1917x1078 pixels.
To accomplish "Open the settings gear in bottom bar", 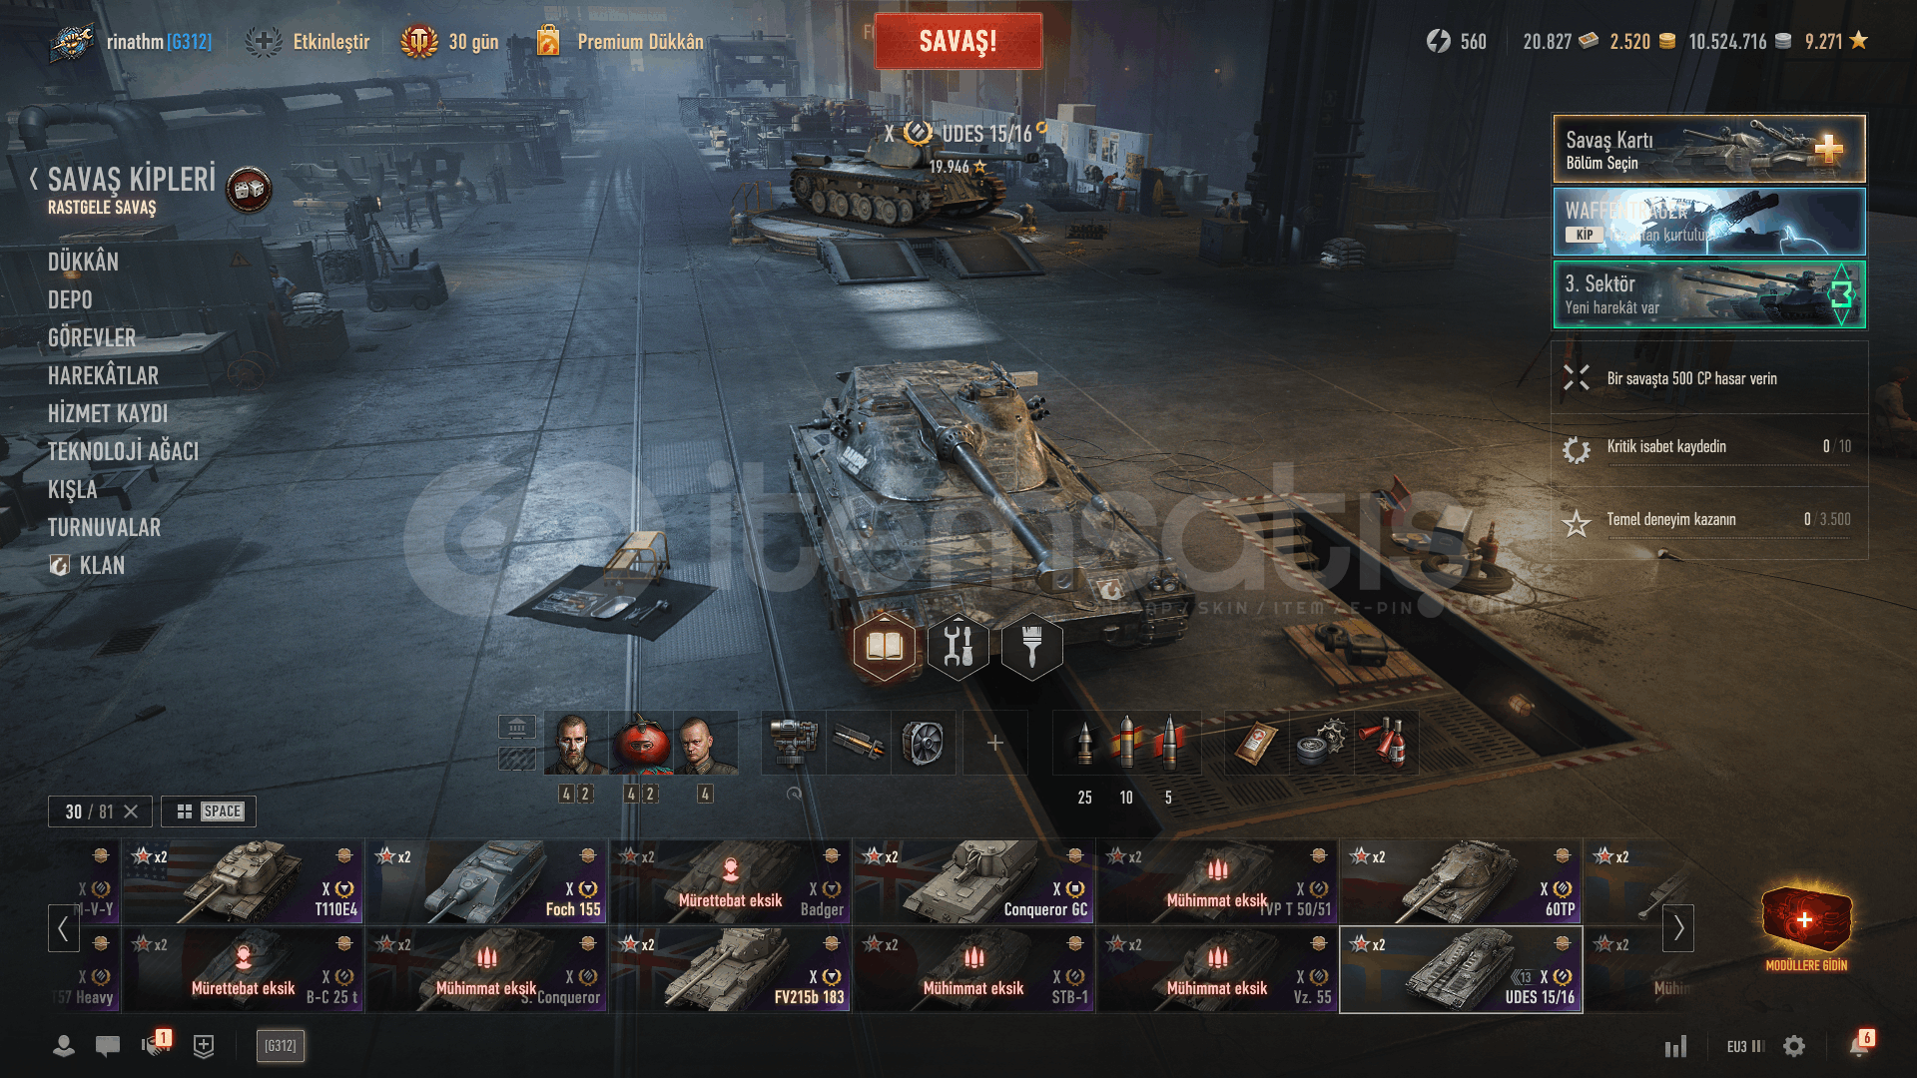I will pos(1794,1046).
